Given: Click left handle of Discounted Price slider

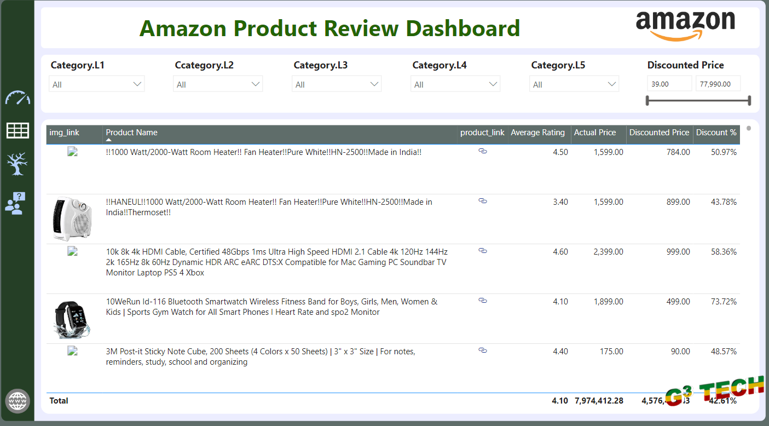Looking at the screenshot, I should 647,101.
